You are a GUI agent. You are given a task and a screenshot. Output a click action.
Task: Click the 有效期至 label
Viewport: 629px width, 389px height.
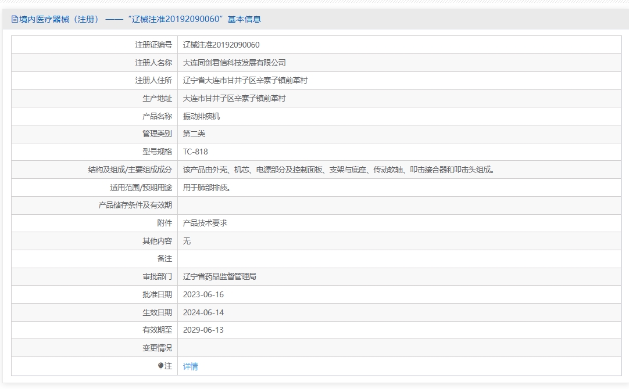tap(157, 330)
